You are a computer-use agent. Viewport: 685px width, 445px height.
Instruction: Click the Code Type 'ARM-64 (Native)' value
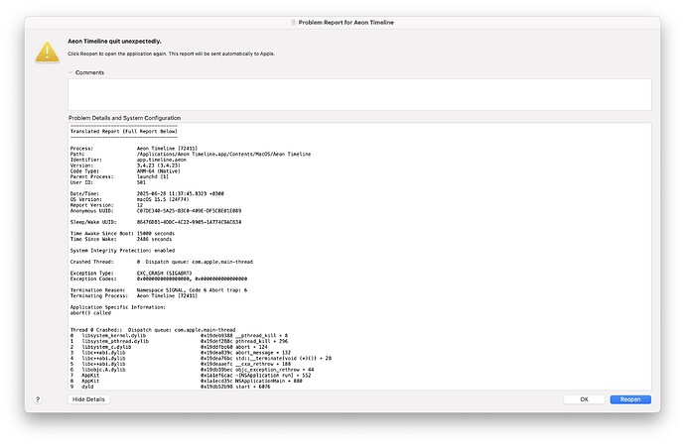(159, 171)
